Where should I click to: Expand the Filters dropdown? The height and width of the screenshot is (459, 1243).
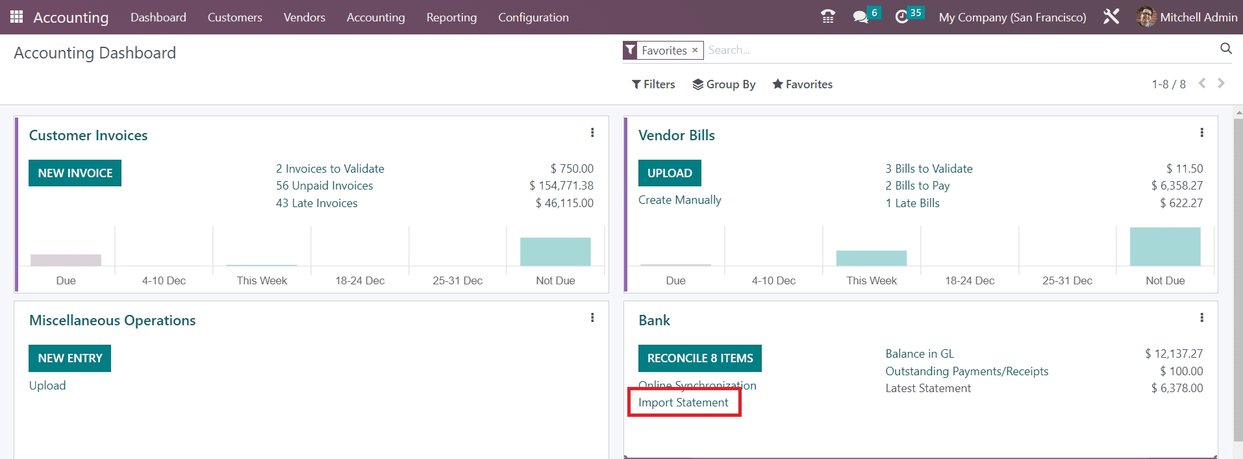click(653, 84)
